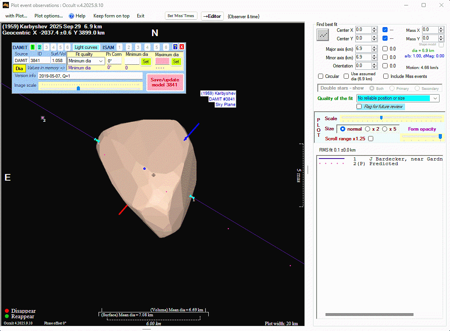Viewport: 450px width, 331px height.
Task: Toggle Flag for future review checkbox
Action: click(359, 107)
